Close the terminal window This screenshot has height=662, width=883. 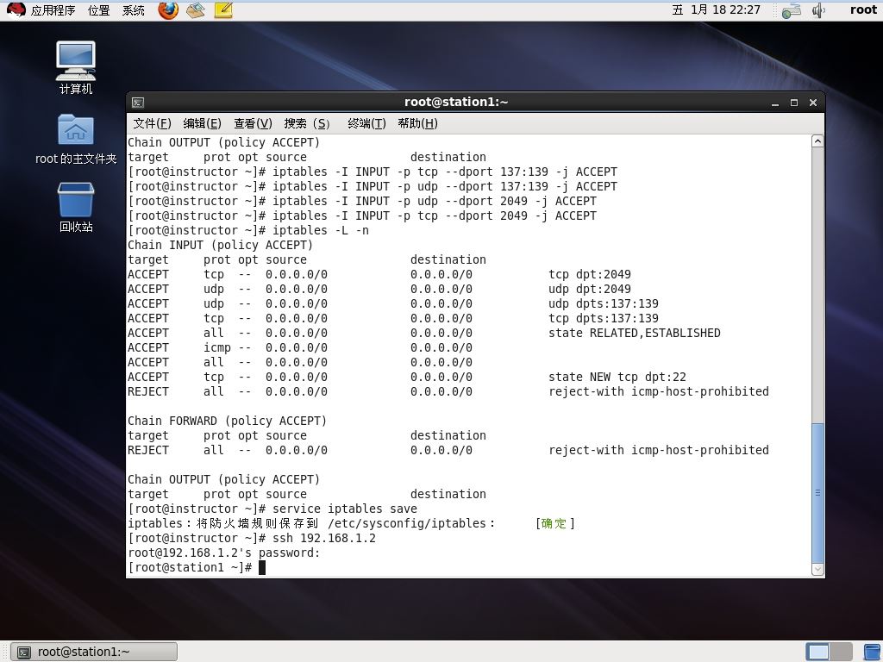[x=812, y=103]
